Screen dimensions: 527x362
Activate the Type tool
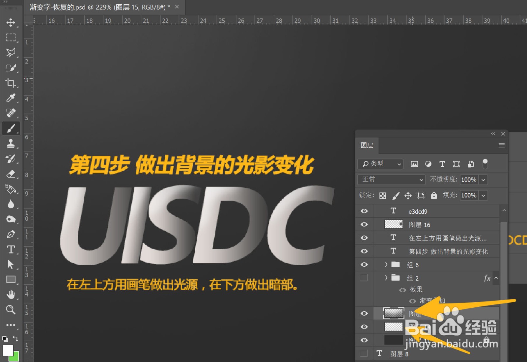tap(11, 250)
